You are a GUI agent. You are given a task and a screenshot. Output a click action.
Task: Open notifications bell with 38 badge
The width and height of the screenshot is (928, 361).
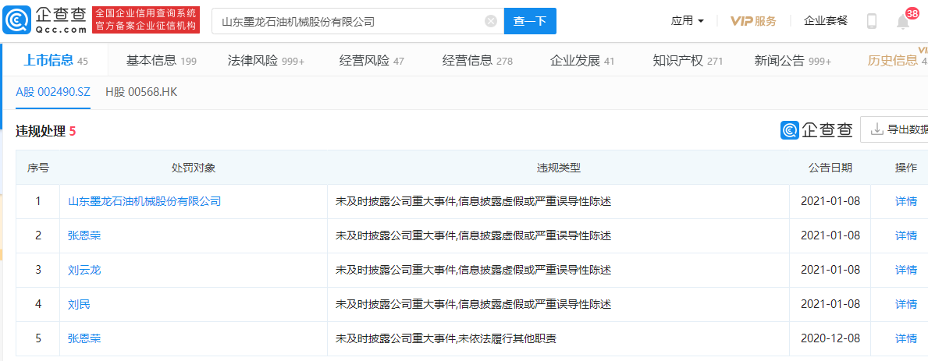[904, 21]
